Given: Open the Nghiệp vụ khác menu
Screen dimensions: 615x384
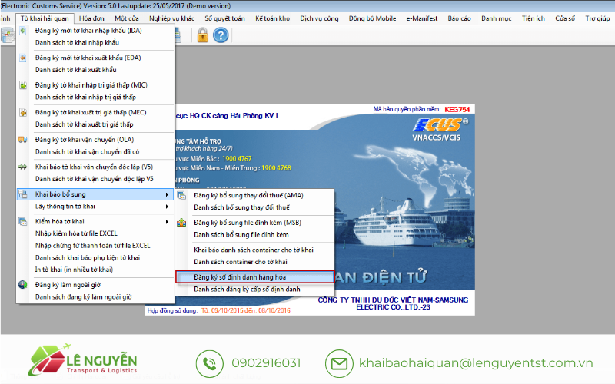Looking at the screenshot, I should tap(171, 18).
